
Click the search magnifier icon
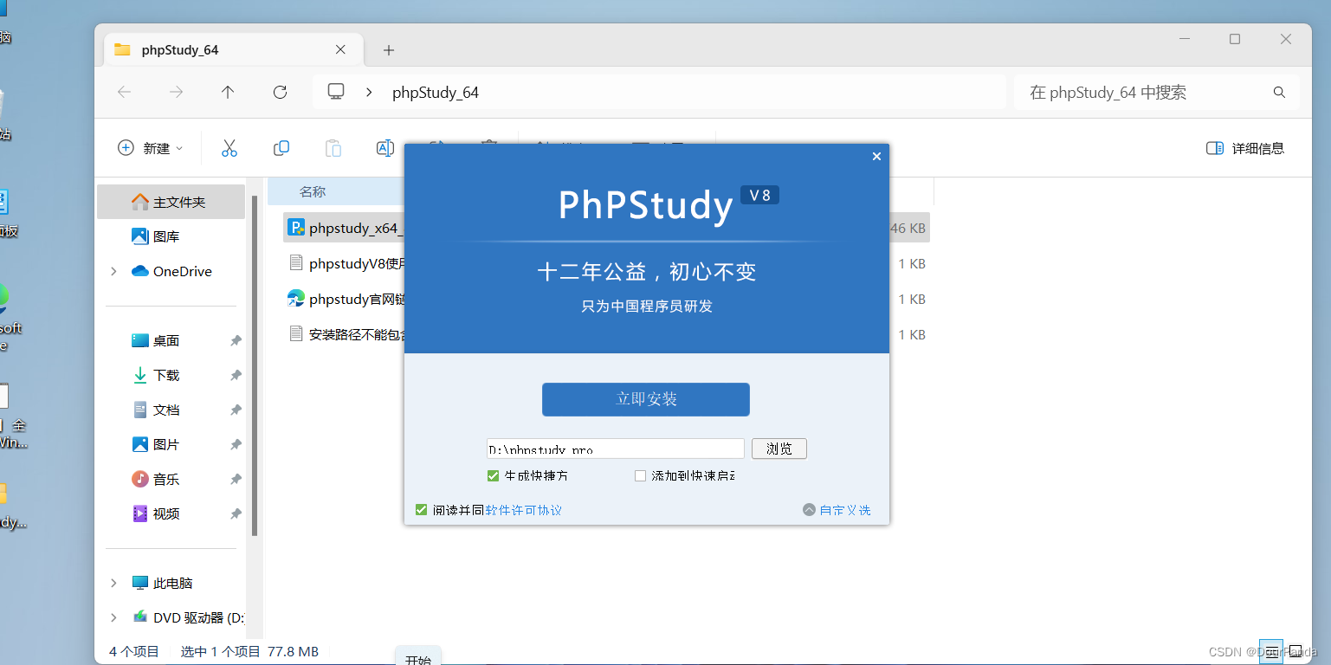click(1279, 92)
